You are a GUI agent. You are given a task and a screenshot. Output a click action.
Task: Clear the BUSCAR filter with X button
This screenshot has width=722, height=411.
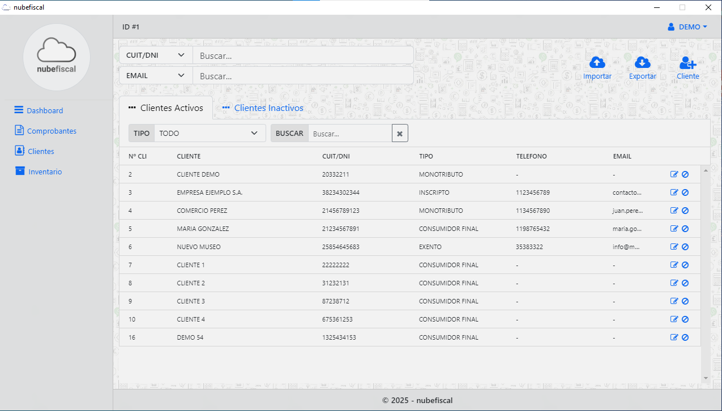pos(400,134)
